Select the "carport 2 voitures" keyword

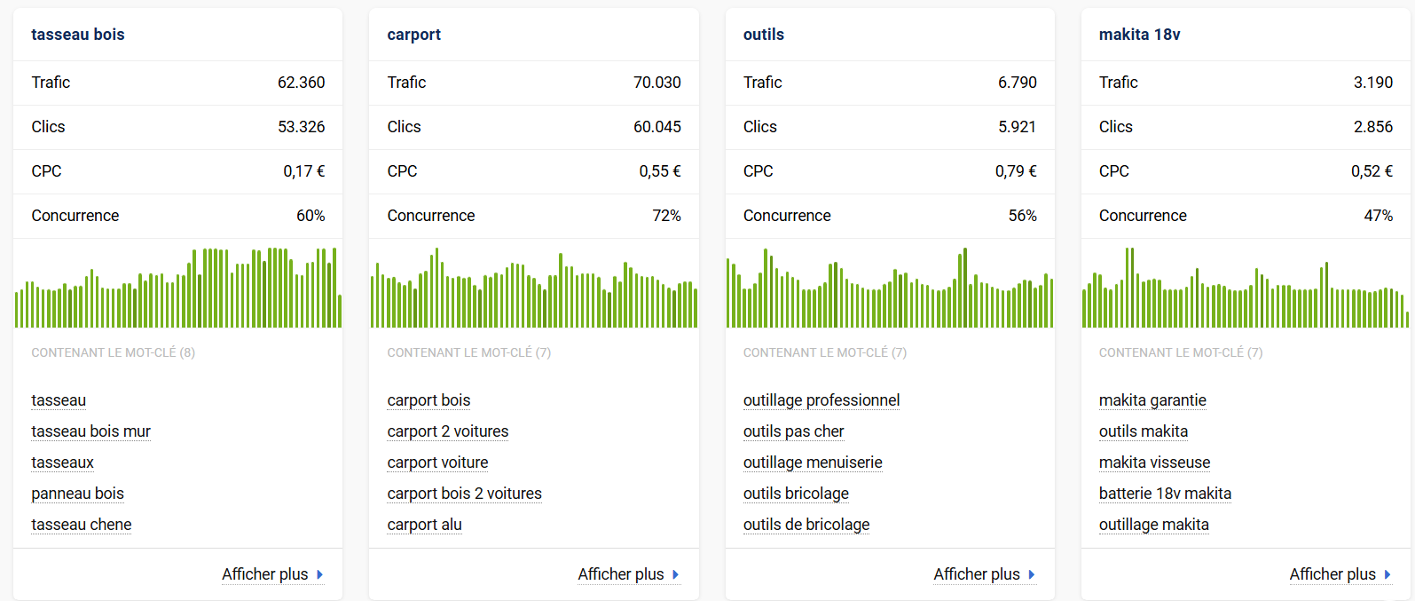[447, 431]
